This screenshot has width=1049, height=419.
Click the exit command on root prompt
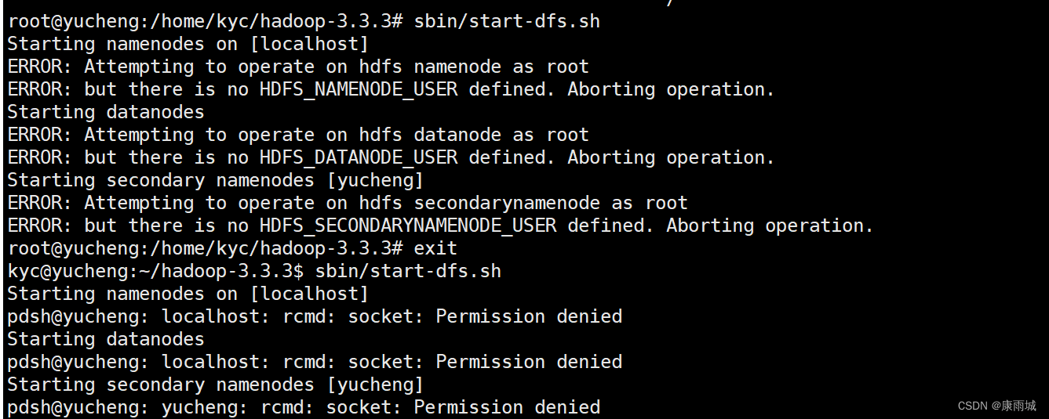[x=435, y=248]
